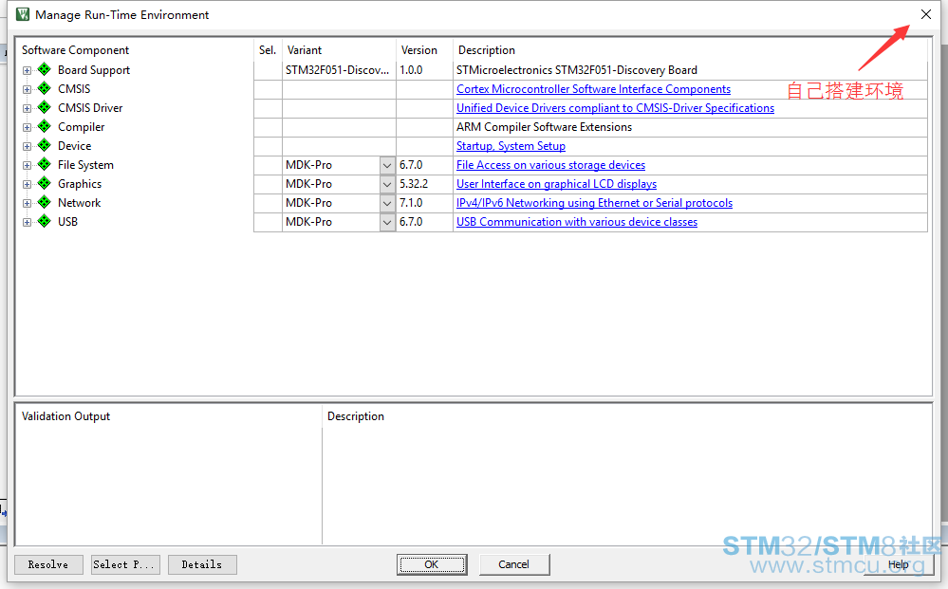The height and width of the screenshot is (589, 948).
Task: Click the Network green diamond icon
Action: click(x=45, y=202)
